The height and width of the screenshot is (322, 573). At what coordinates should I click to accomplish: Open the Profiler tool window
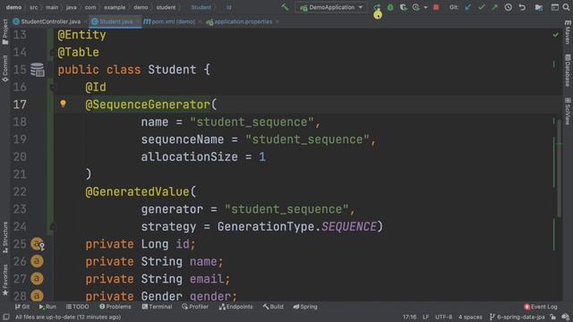195,307
